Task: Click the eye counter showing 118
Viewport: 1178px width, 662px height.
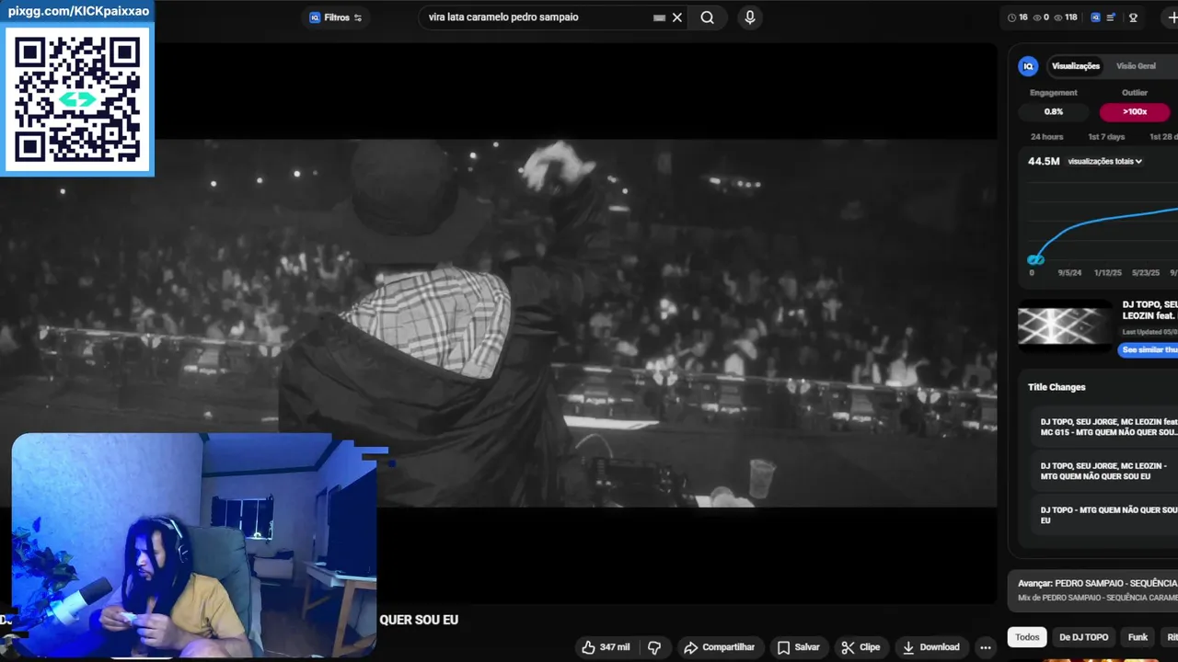Action: tap(1066, 17)
